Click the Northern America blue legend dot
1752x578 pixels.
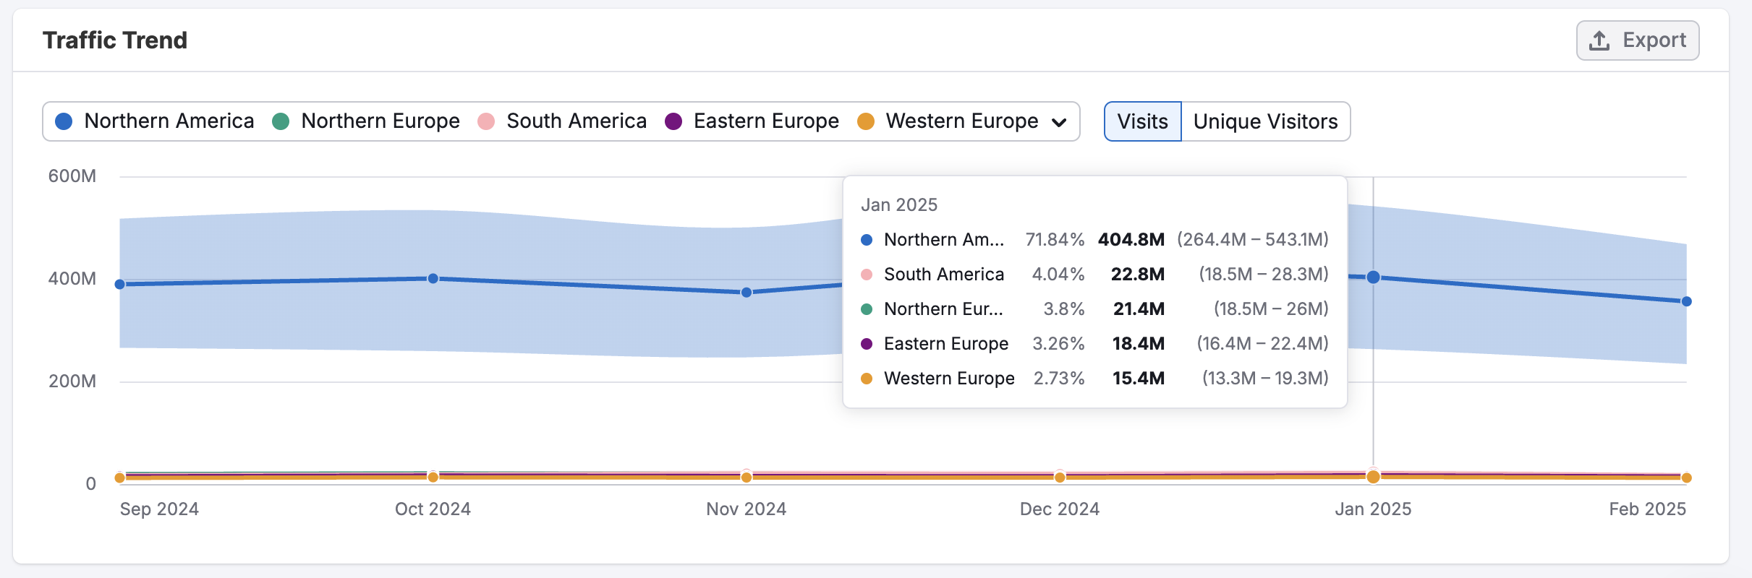(x=64, y=121)
